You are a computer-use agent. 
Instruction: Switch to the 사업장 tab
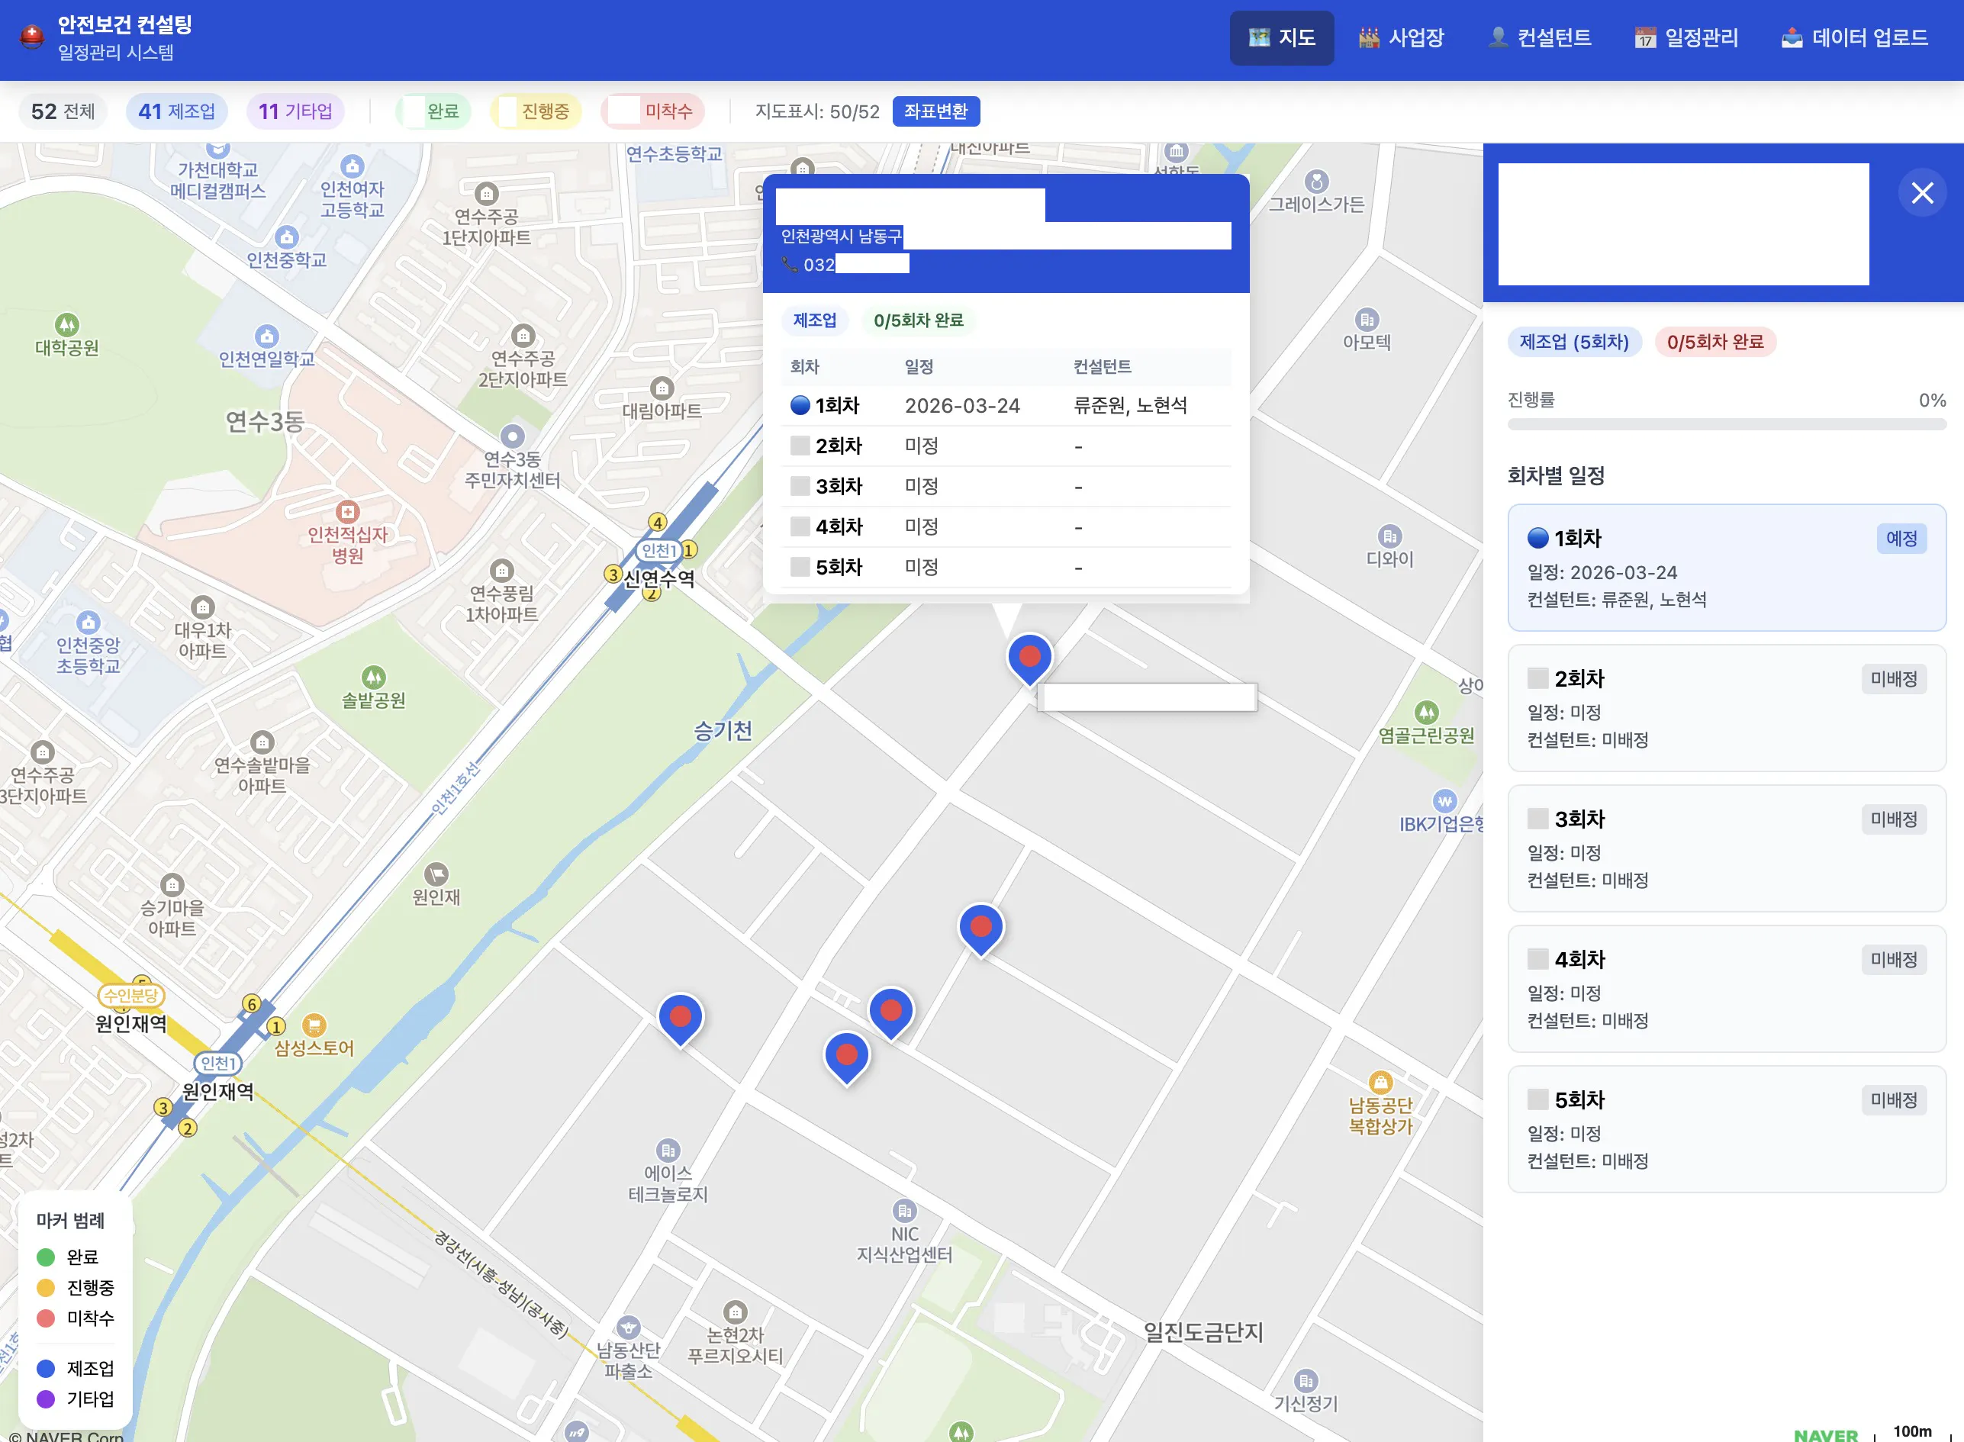[x=1401, y=37]
